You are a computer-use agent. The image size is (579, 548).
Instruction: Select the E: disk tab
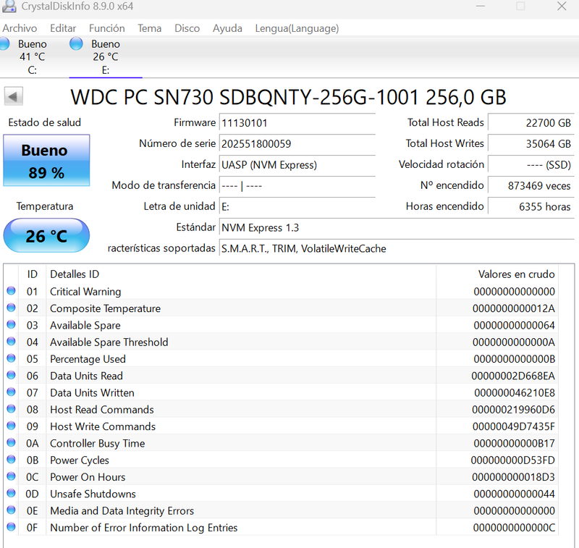click(x=106, y=57)
